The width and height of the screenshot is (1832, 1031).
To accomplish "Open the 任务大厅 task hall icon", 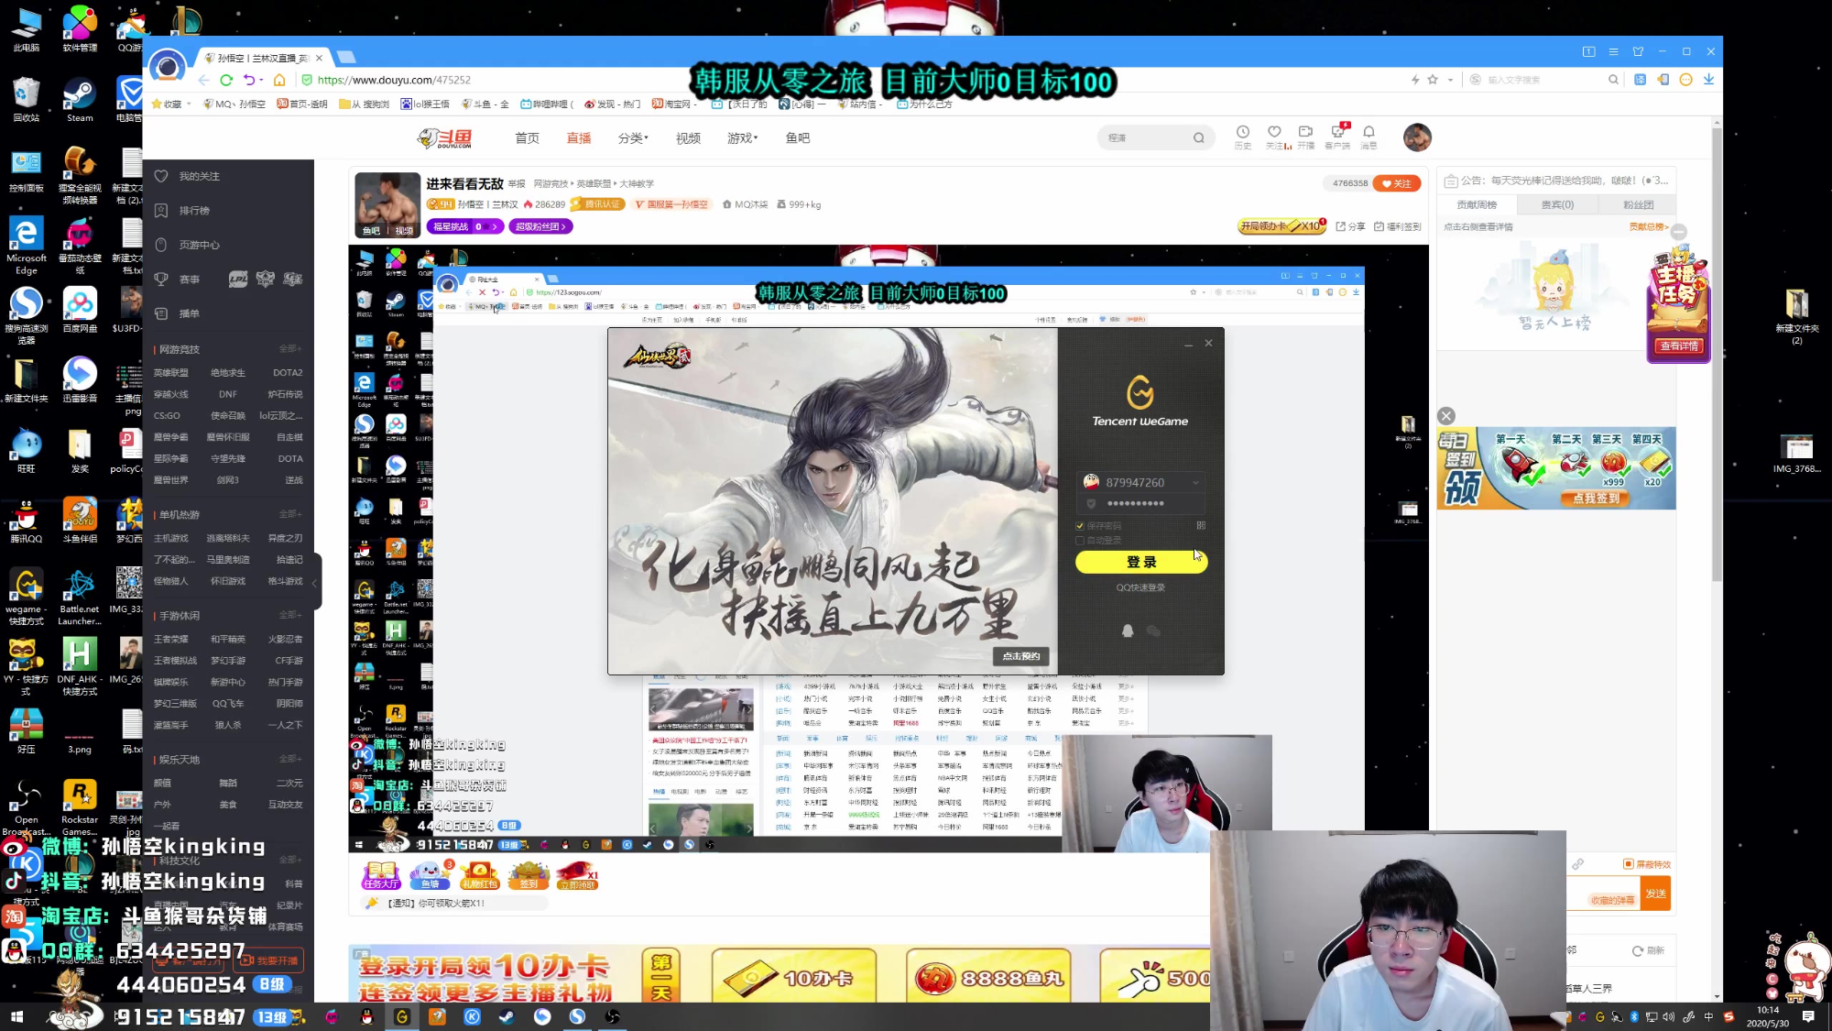I will click(381, 875).
